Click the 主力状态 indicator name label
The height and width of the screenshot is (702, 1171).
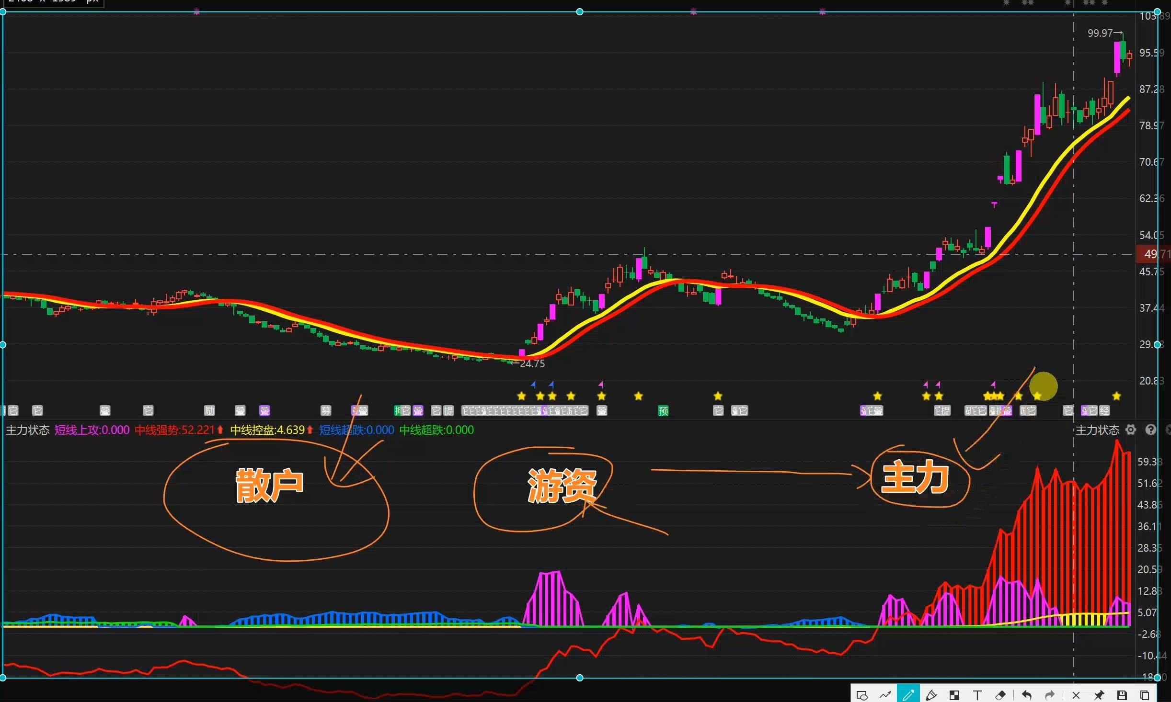tap(27, 430)
